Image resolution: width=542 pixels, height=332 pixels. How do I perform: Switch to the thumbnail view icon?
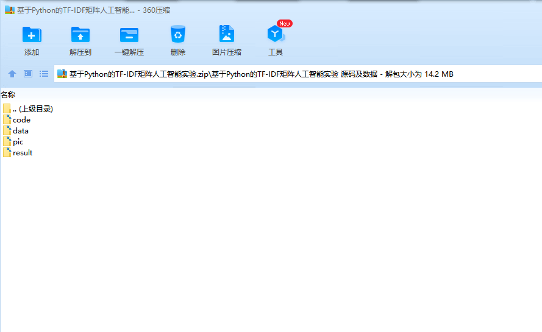(28, 74)
